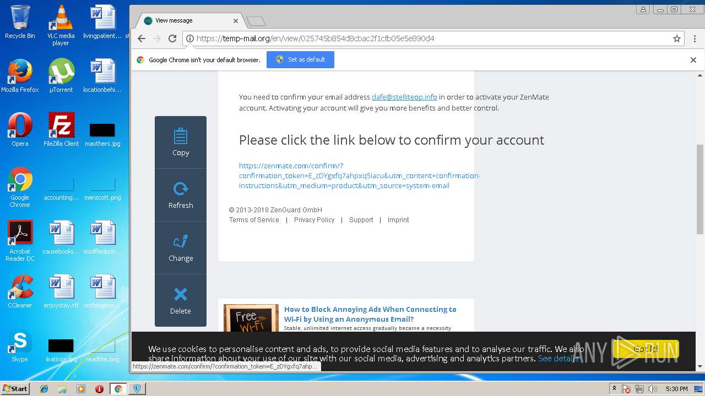The height and width of the screenshot is (396, 705).
Task: Go forward in Chrome
Action: [157, 38]
